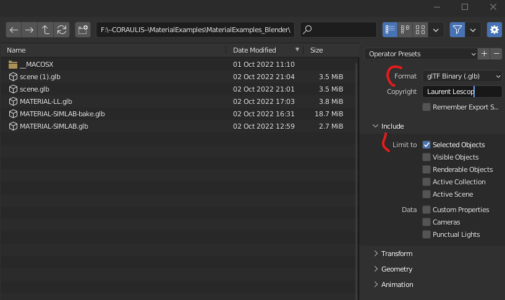Click the cube icon beside MATERIAL-SIMLAB.glb
Screen dimensions: 505x300
coord(13,126)
